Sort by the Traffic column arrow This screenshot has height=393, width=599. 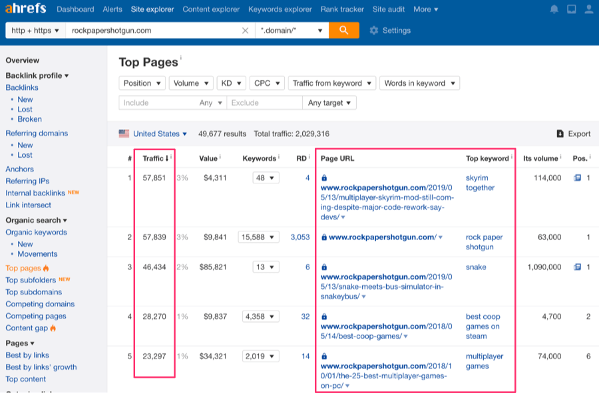167,158
